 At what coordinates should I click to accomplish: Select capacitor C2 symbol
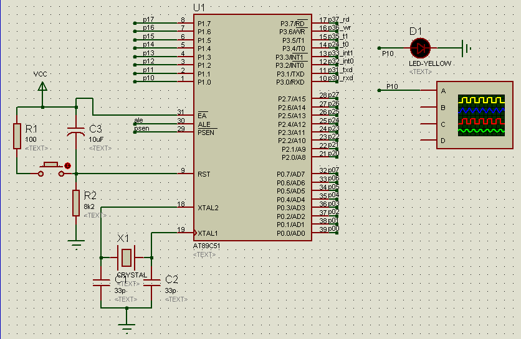pos(152,282)
